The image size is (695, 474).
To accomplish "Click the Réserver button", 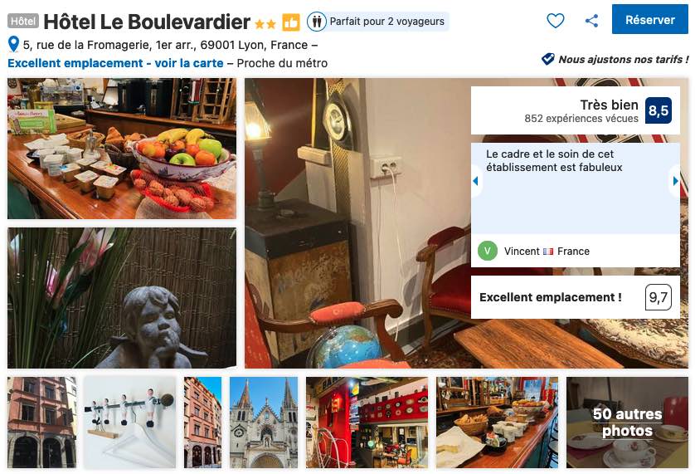I will pos(649,20).
